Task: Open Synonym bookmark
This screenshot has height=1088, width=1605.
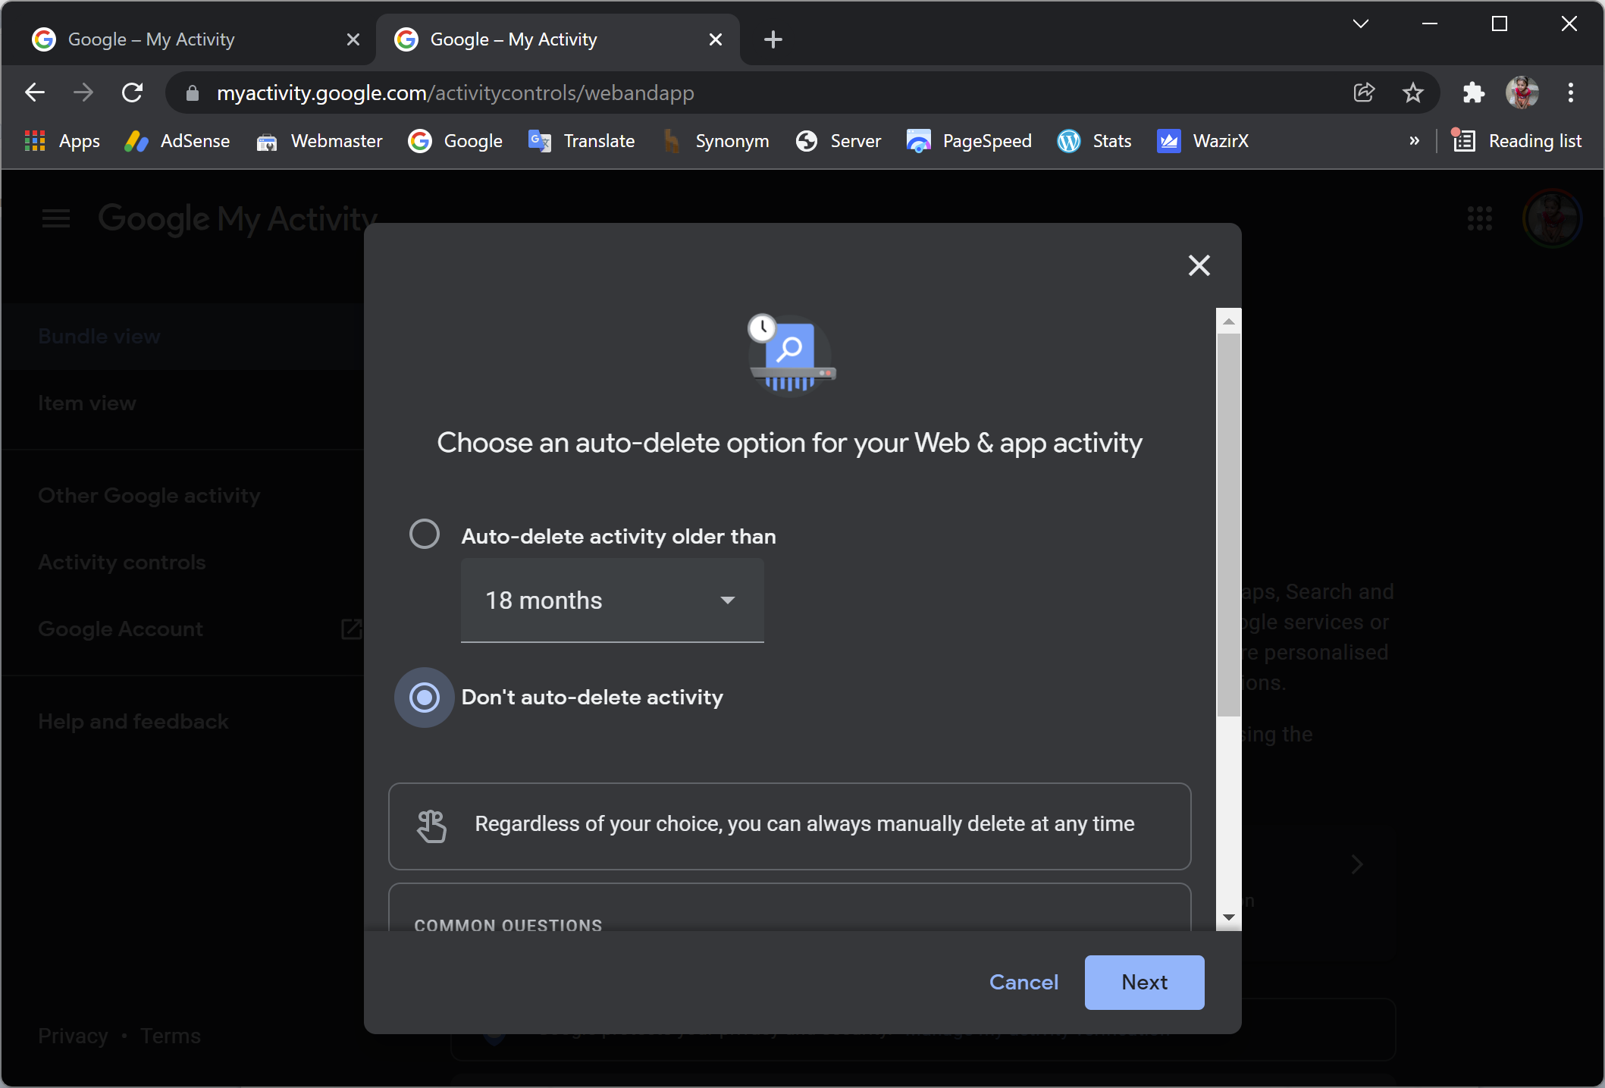Action: 715,141
